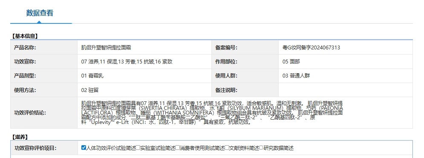Click the 使用方法 label
Image resolution: width=424 pixels, height=158 pixels.
click(25, 90)
